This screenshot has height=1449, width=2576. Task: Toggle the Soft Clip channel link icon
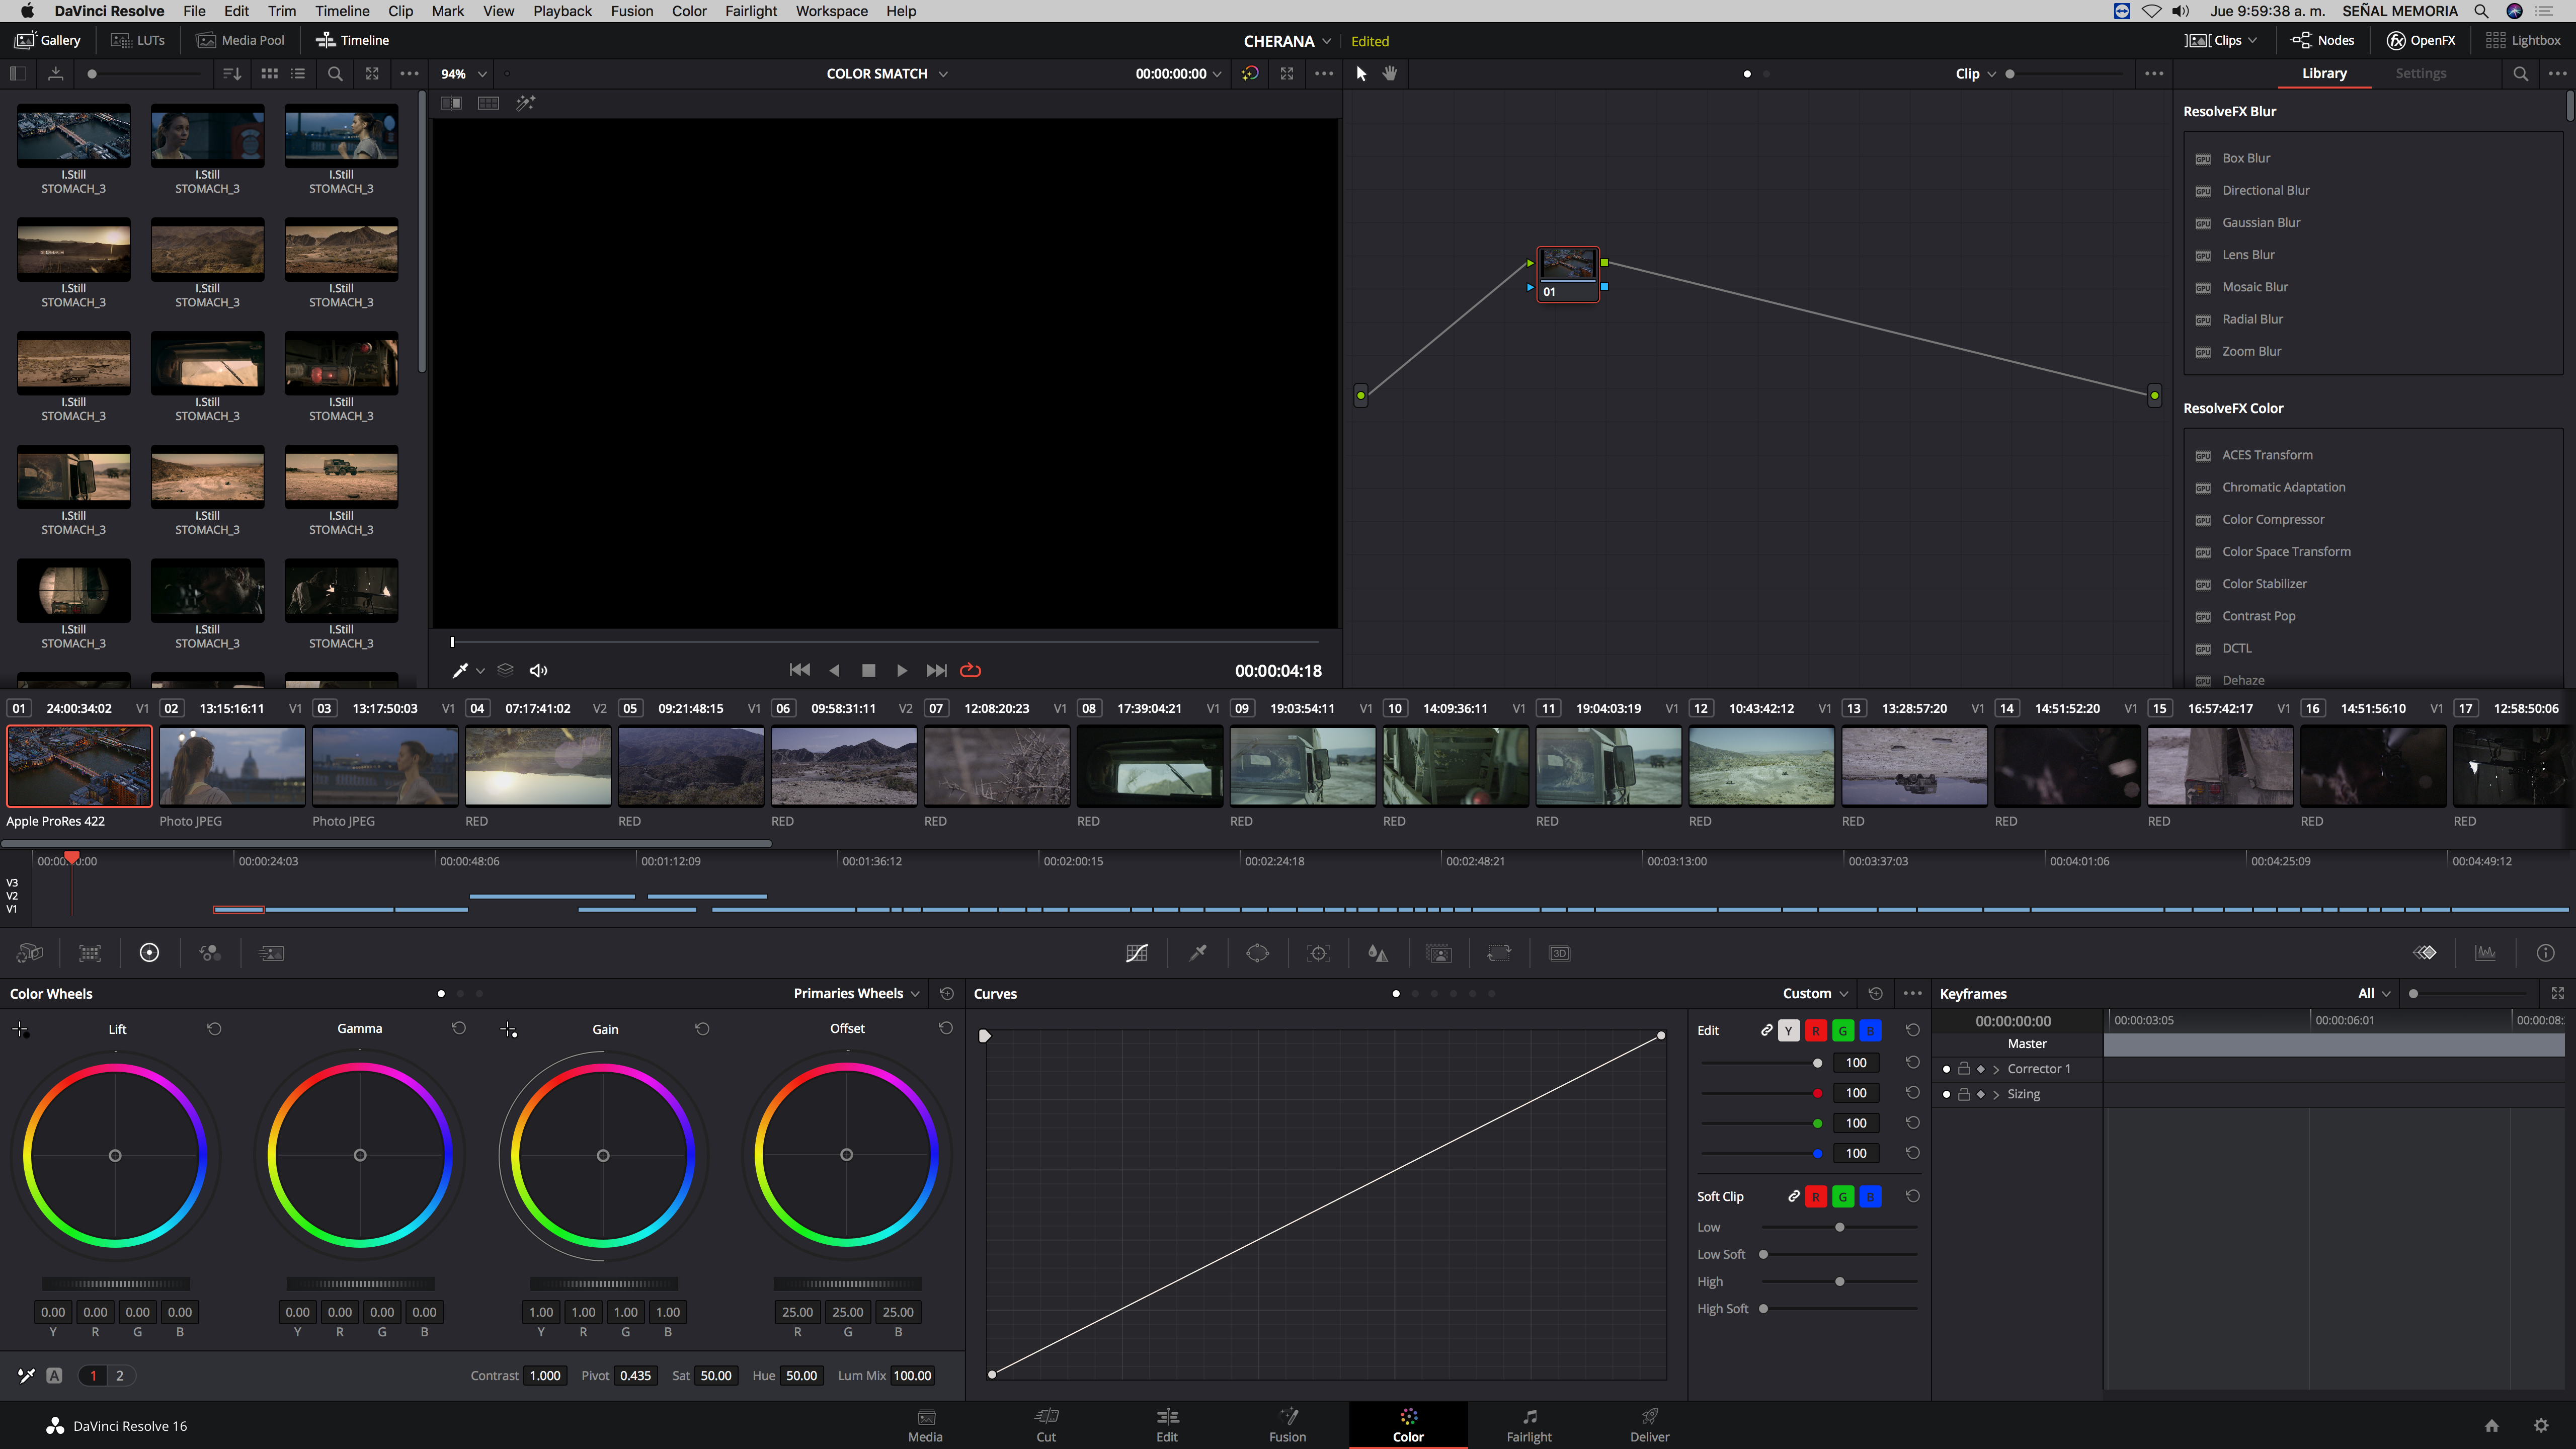coord(1793,1196)
